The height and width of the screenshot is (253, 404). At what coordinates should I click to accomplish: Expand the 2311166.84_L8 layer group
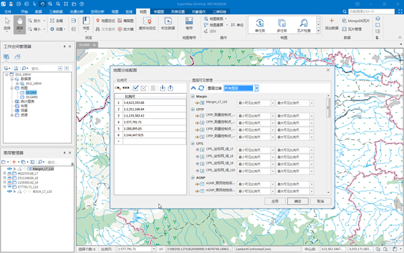tap(5, 178)
